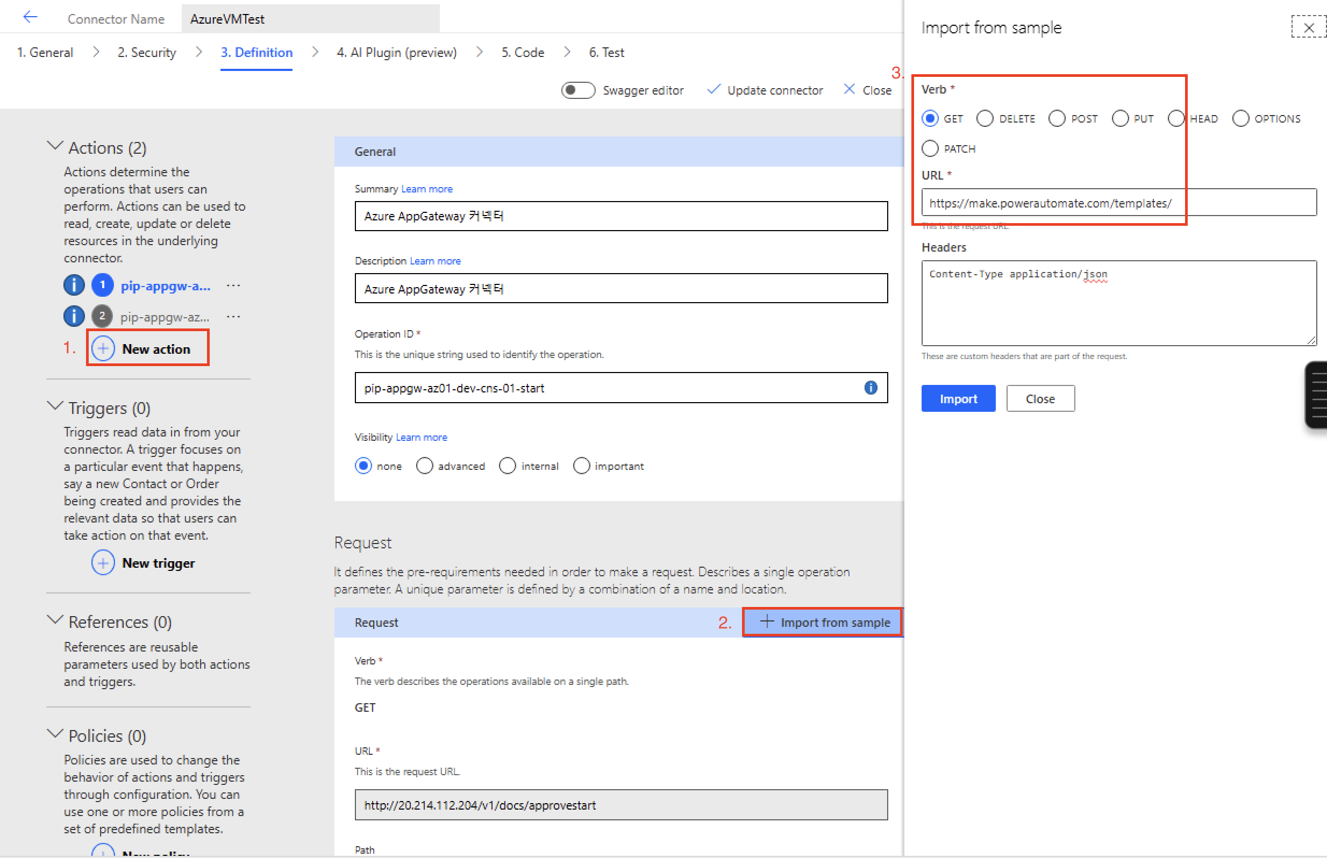This screenshot has height=858, width=1327.
Task: Set visibility to advanced
Action: (x=425, y=466)
